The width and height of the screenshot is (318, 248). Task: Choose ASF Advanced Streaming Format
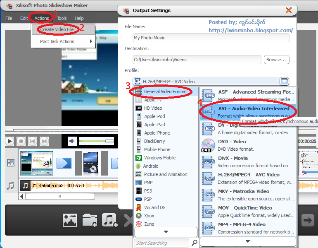pyautogui.click(x=248, y=96)
